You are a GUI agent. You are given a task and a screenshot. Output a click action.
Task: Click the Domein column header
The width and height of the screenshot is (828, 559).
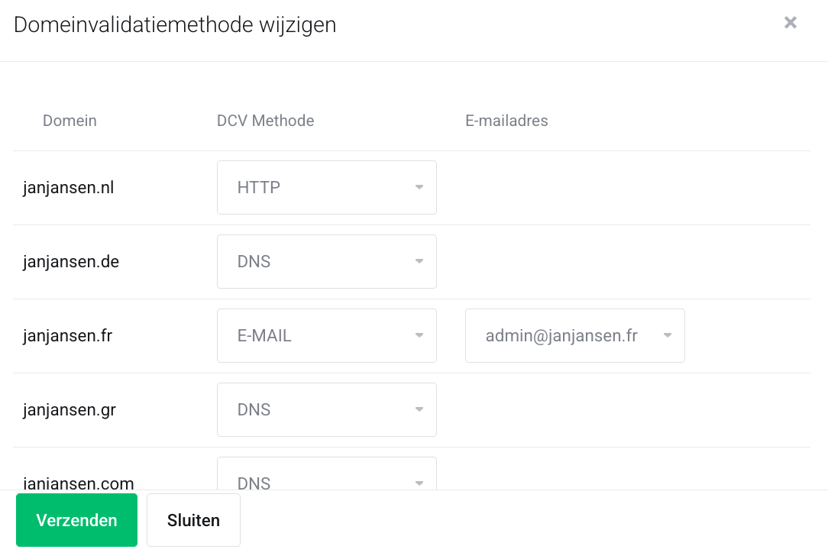(70, 121)
